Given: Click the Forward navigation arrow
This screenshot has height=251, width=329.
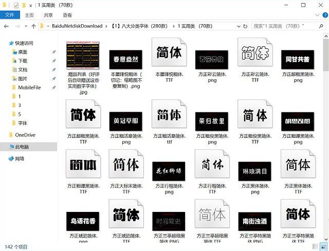Looking at the screenshot, I should (x=17, y=26).
